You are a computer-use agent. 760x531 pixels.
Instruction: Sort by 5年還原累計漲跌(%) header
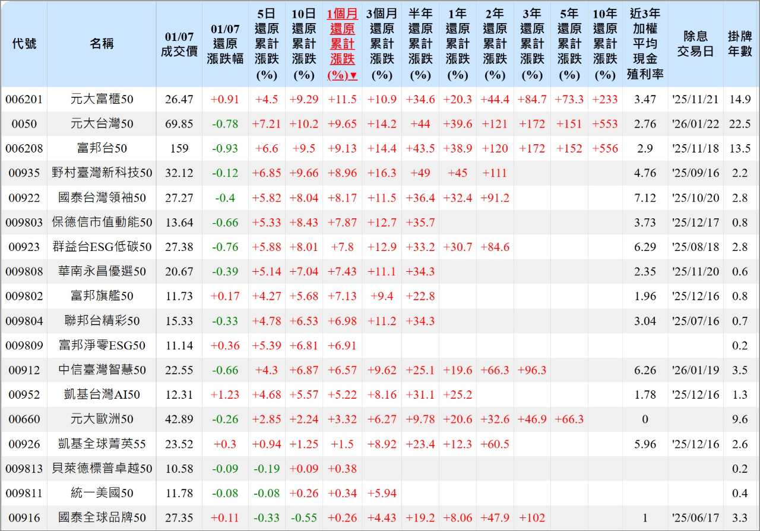569,44
